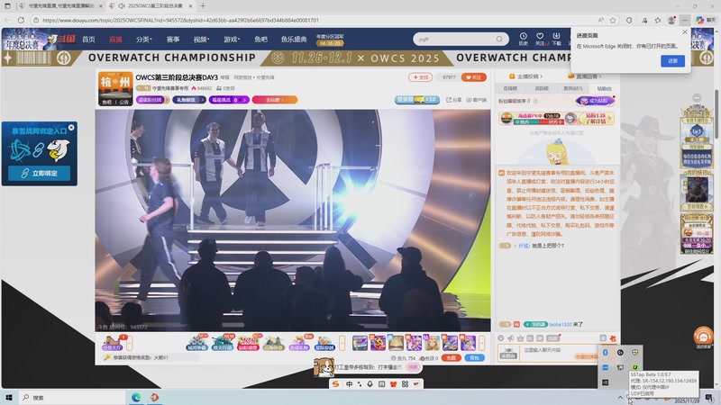Screen dimensions: 721x405
Task: Open the 杭州 streamer avatar
Action: (x=115, y=88)
